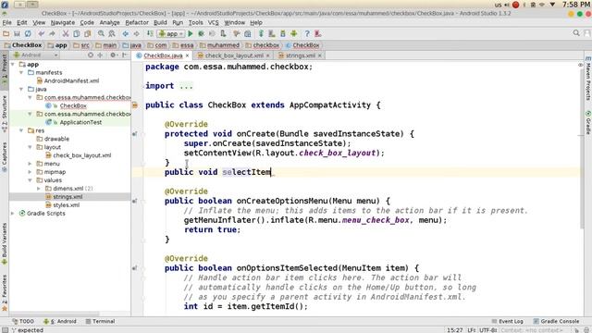
Task: Click the Save All toolbar icon
Action: (x=17, y=33)
